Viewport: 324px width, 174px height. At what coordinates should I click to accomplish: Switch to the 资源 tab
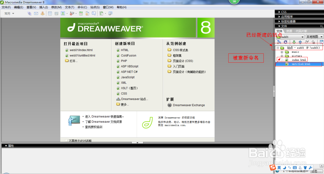(x=289, y=31)
